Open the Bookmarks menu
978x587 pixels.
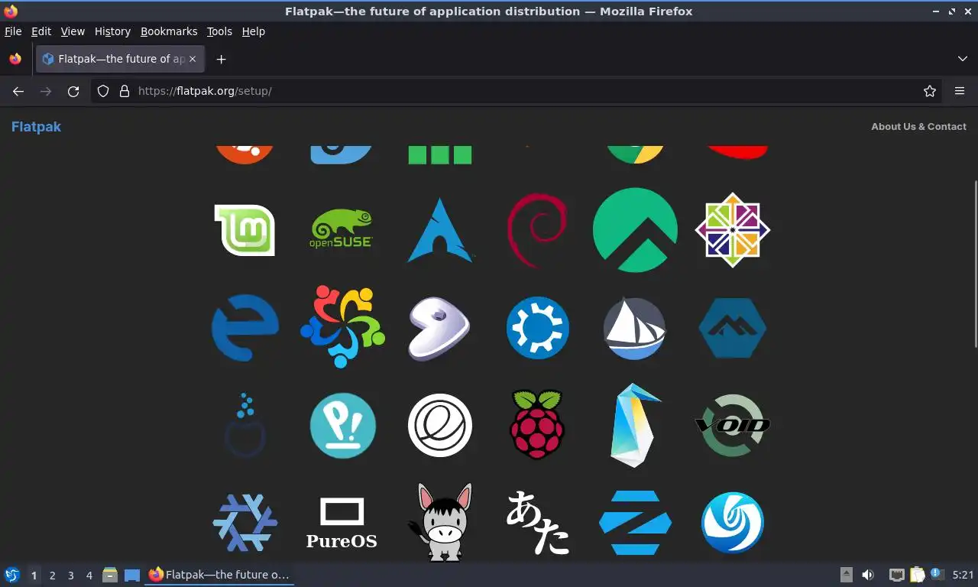169,31
